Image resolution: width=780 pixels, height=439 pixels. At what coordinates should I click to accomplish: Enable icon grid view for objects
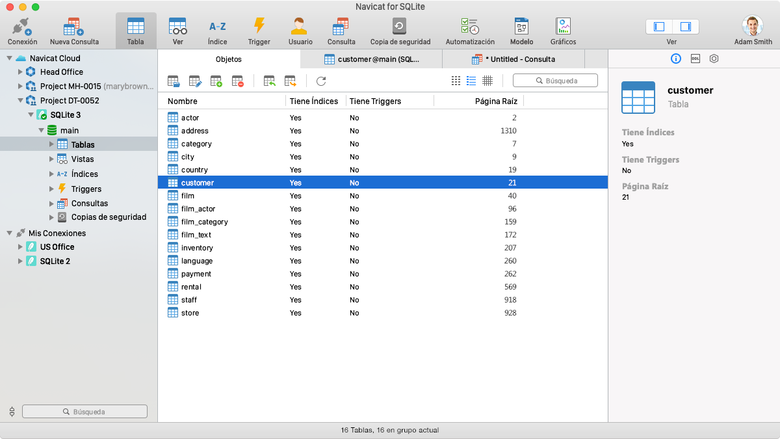(x=455, y=81)
